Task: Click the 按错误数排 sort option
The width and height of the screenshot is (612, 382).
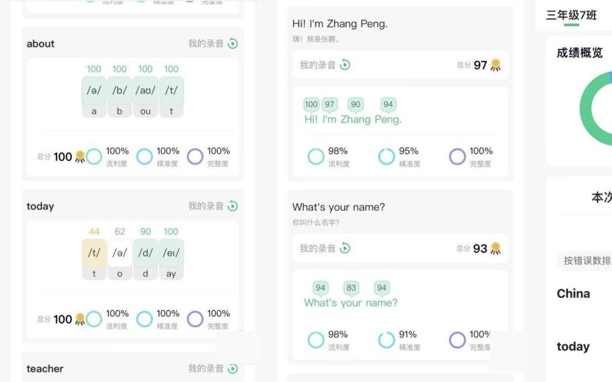Action: click(586, 261)
